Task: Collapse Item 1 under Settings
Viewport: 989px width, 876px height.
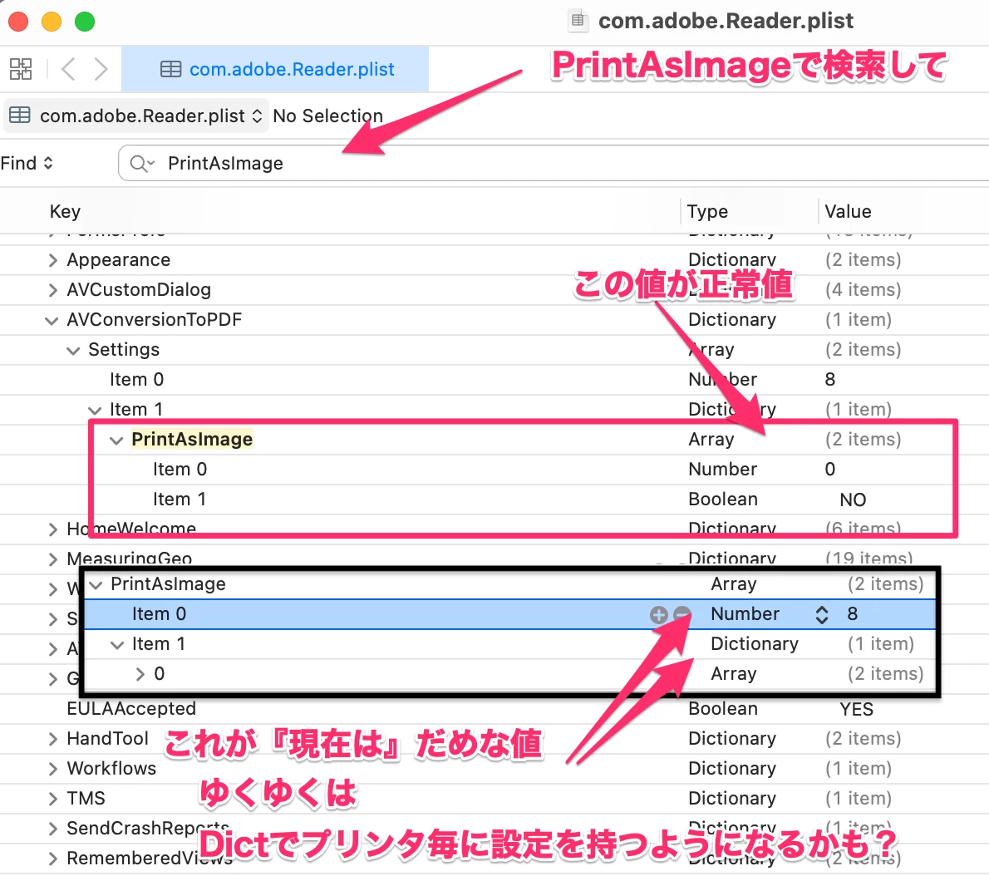Action: point(95,410)
